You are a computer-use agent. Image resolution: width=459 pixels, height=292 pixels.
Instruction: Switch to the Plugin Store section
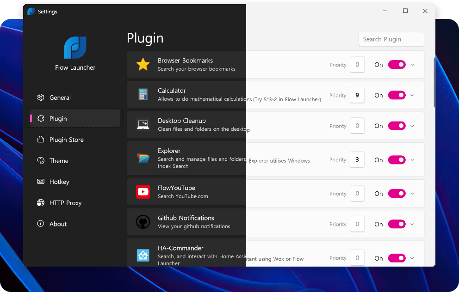(x=66, y=140)
